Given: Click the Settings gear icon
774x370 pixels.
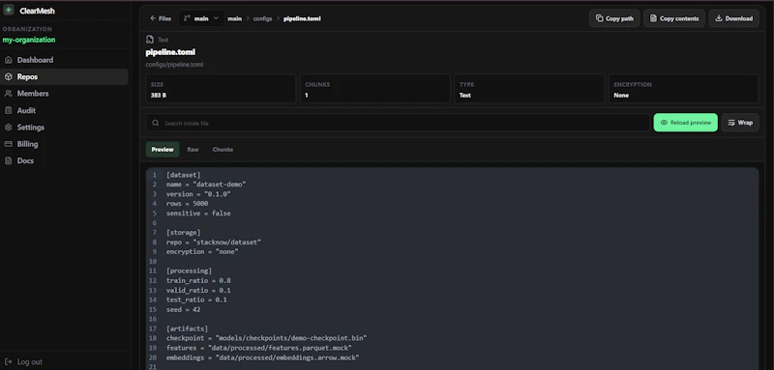Looking at the screenshot, I should (9, 128).
